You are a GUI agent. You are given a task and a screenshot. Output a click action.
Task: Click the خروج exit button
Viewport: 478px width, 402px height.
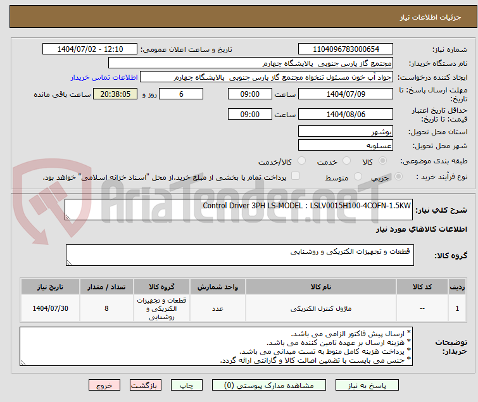104,386
